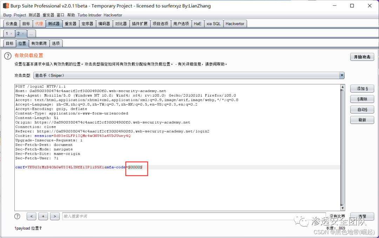Switch to the main 目标 tab

[26, 24]
